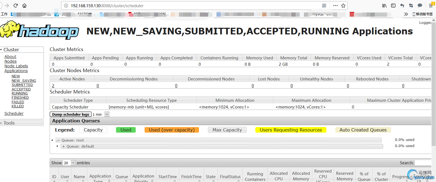Click Auto Created Queues legend swatch
Screen dimensions: 436x182
[x=363, y=130]
